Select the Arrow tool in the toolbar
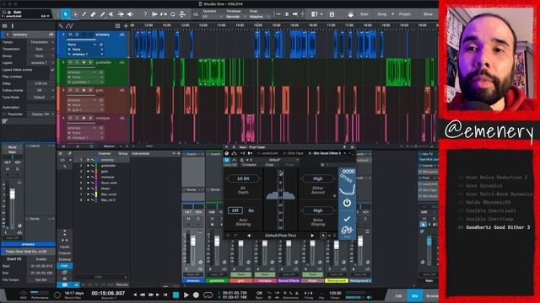This screenshot has height=303, width=540. click(x=65, y=14)
